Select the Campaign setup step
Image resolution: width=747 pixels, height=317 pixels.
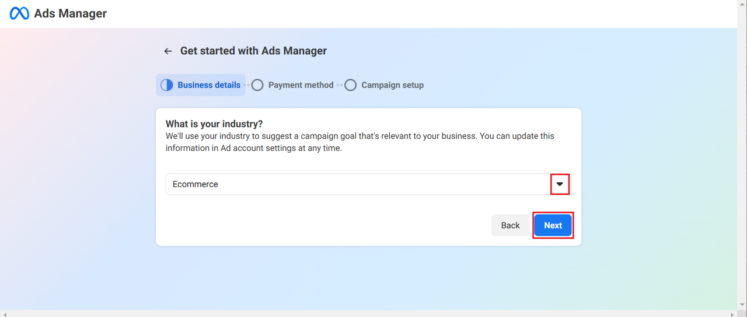(384, 85)
